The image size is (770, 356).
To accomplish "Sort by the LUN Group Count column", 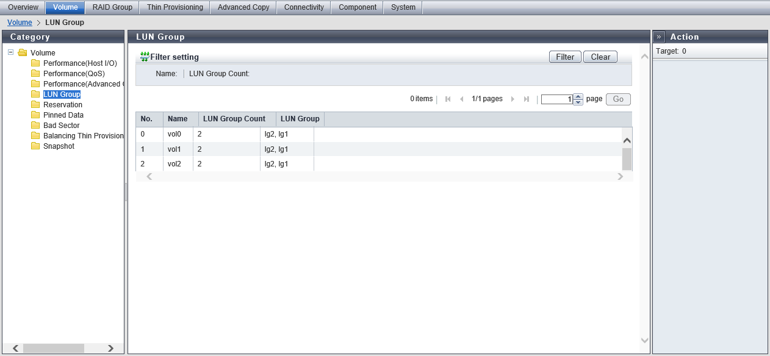I will 234,119.
